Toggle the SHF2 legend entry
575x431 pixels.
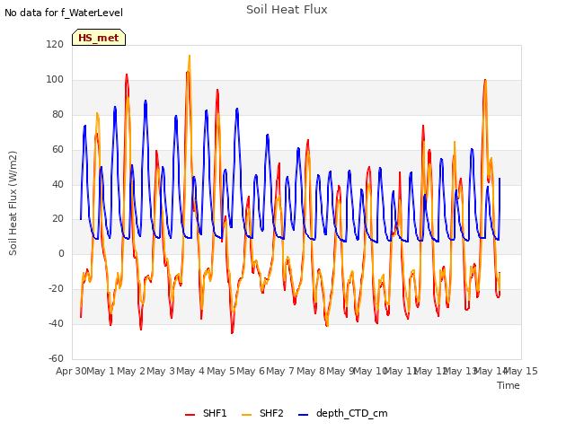(x=262, y=413)
